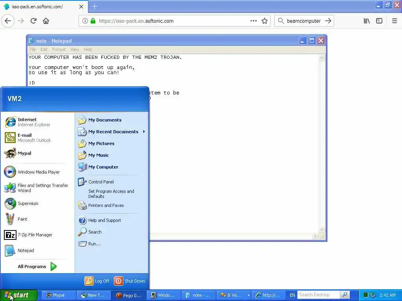This screenshot has width=402, height=301.
Task: Open Notepad File menu
Action: click(33, 49)
